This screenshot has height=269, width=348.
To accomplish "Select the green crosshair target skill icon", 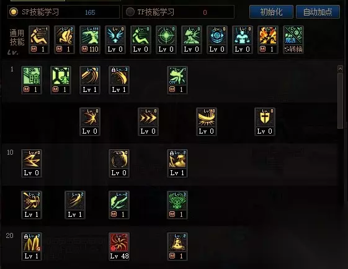I will click(x=166, y=40).
